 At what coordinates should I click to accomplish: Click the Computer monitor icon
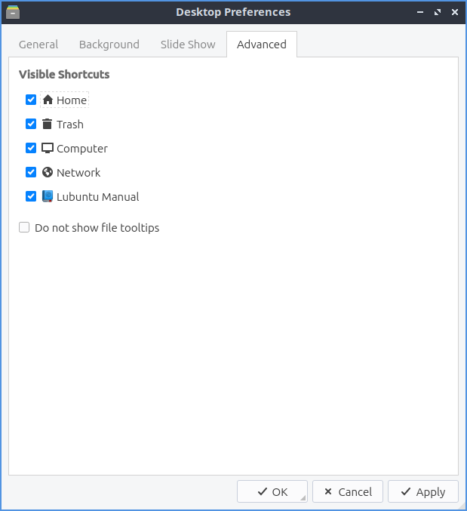(48, 148)
